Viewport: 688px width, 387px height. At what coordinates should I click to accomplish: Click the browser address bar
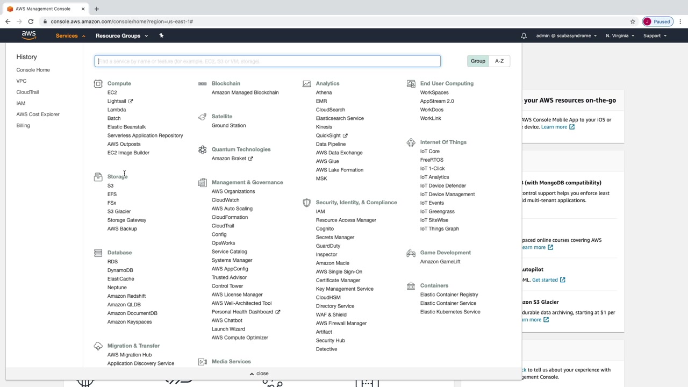tap(333, 21)
